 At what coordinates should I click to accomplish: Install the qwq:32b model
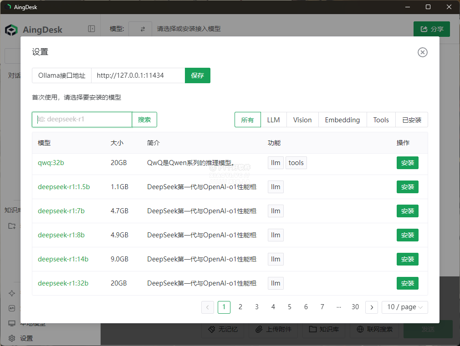click(x=407, y=163)
